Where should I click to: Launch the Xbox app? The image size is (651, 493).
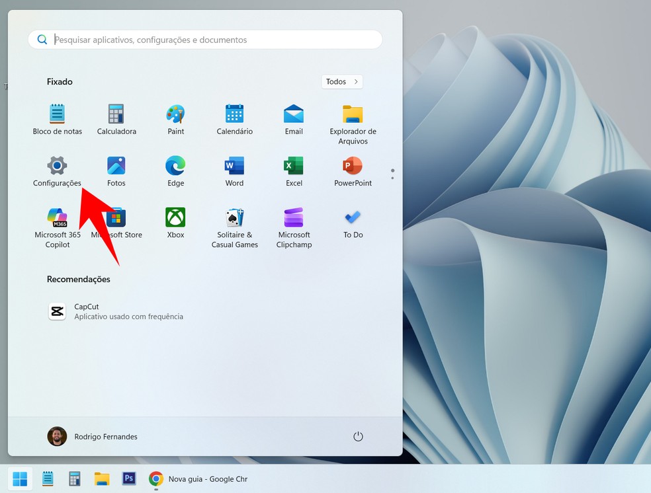coord(175,223)
